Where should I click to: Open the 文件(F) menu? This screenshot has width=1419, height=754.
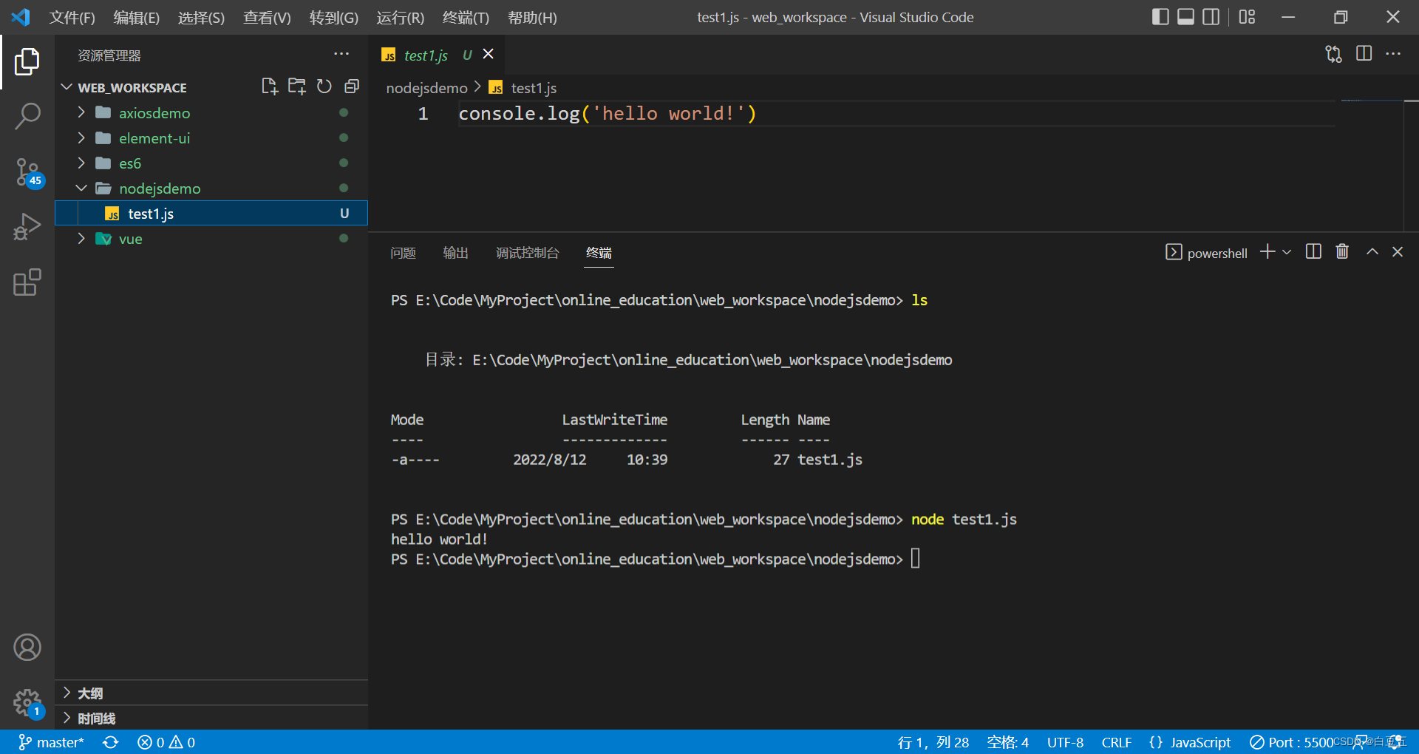[72, 17]
